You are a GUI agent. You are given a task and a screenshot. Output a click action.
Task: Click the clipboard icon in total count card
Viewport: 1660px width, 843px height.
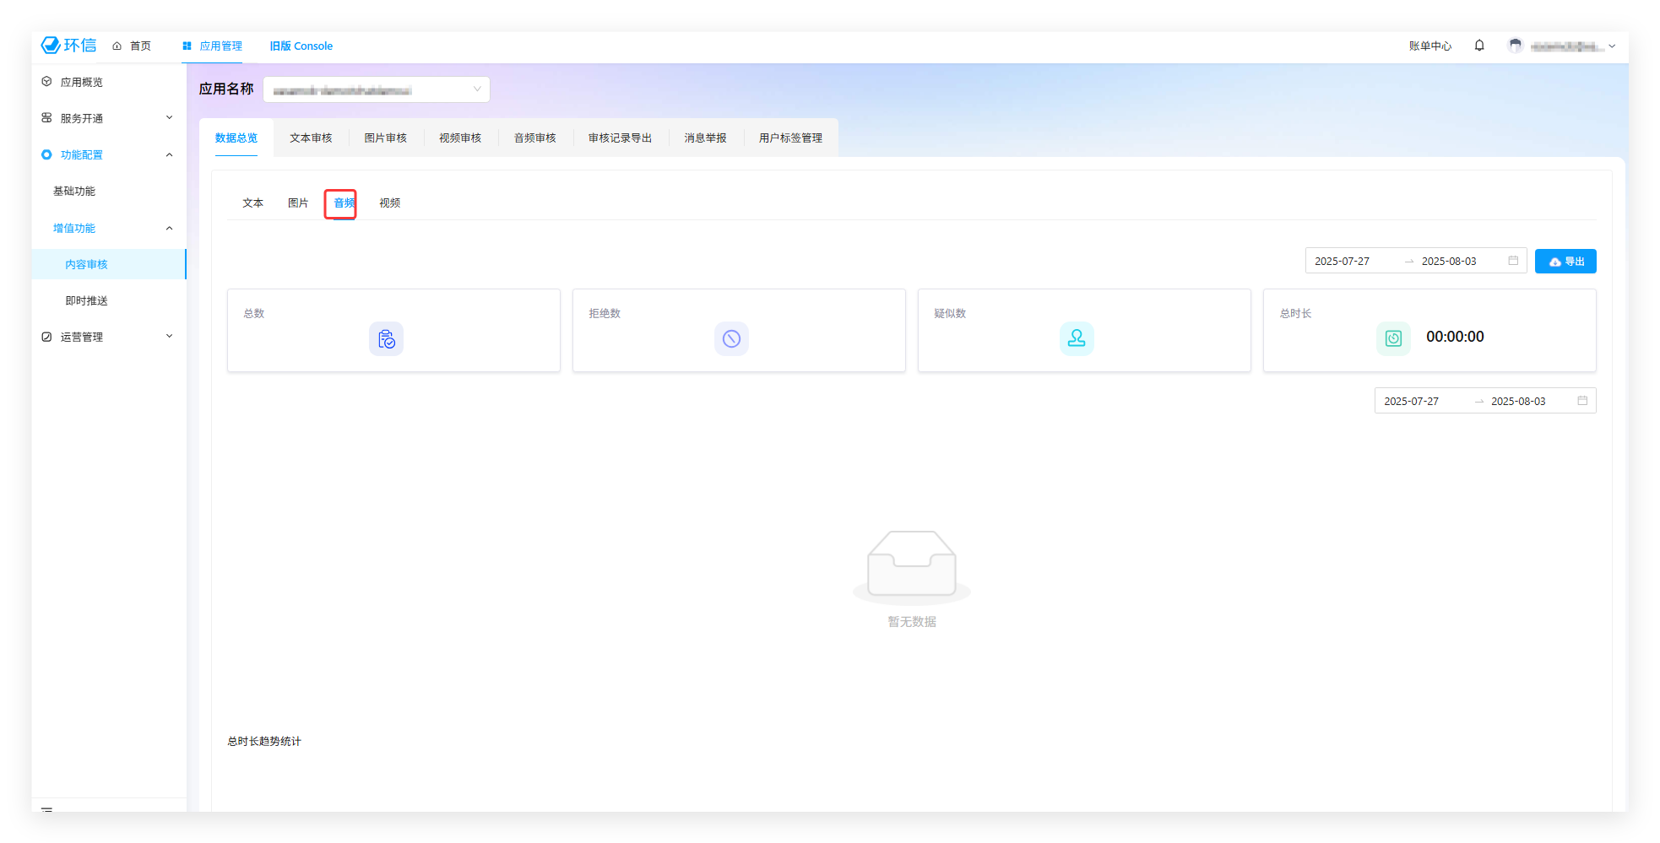386,338
